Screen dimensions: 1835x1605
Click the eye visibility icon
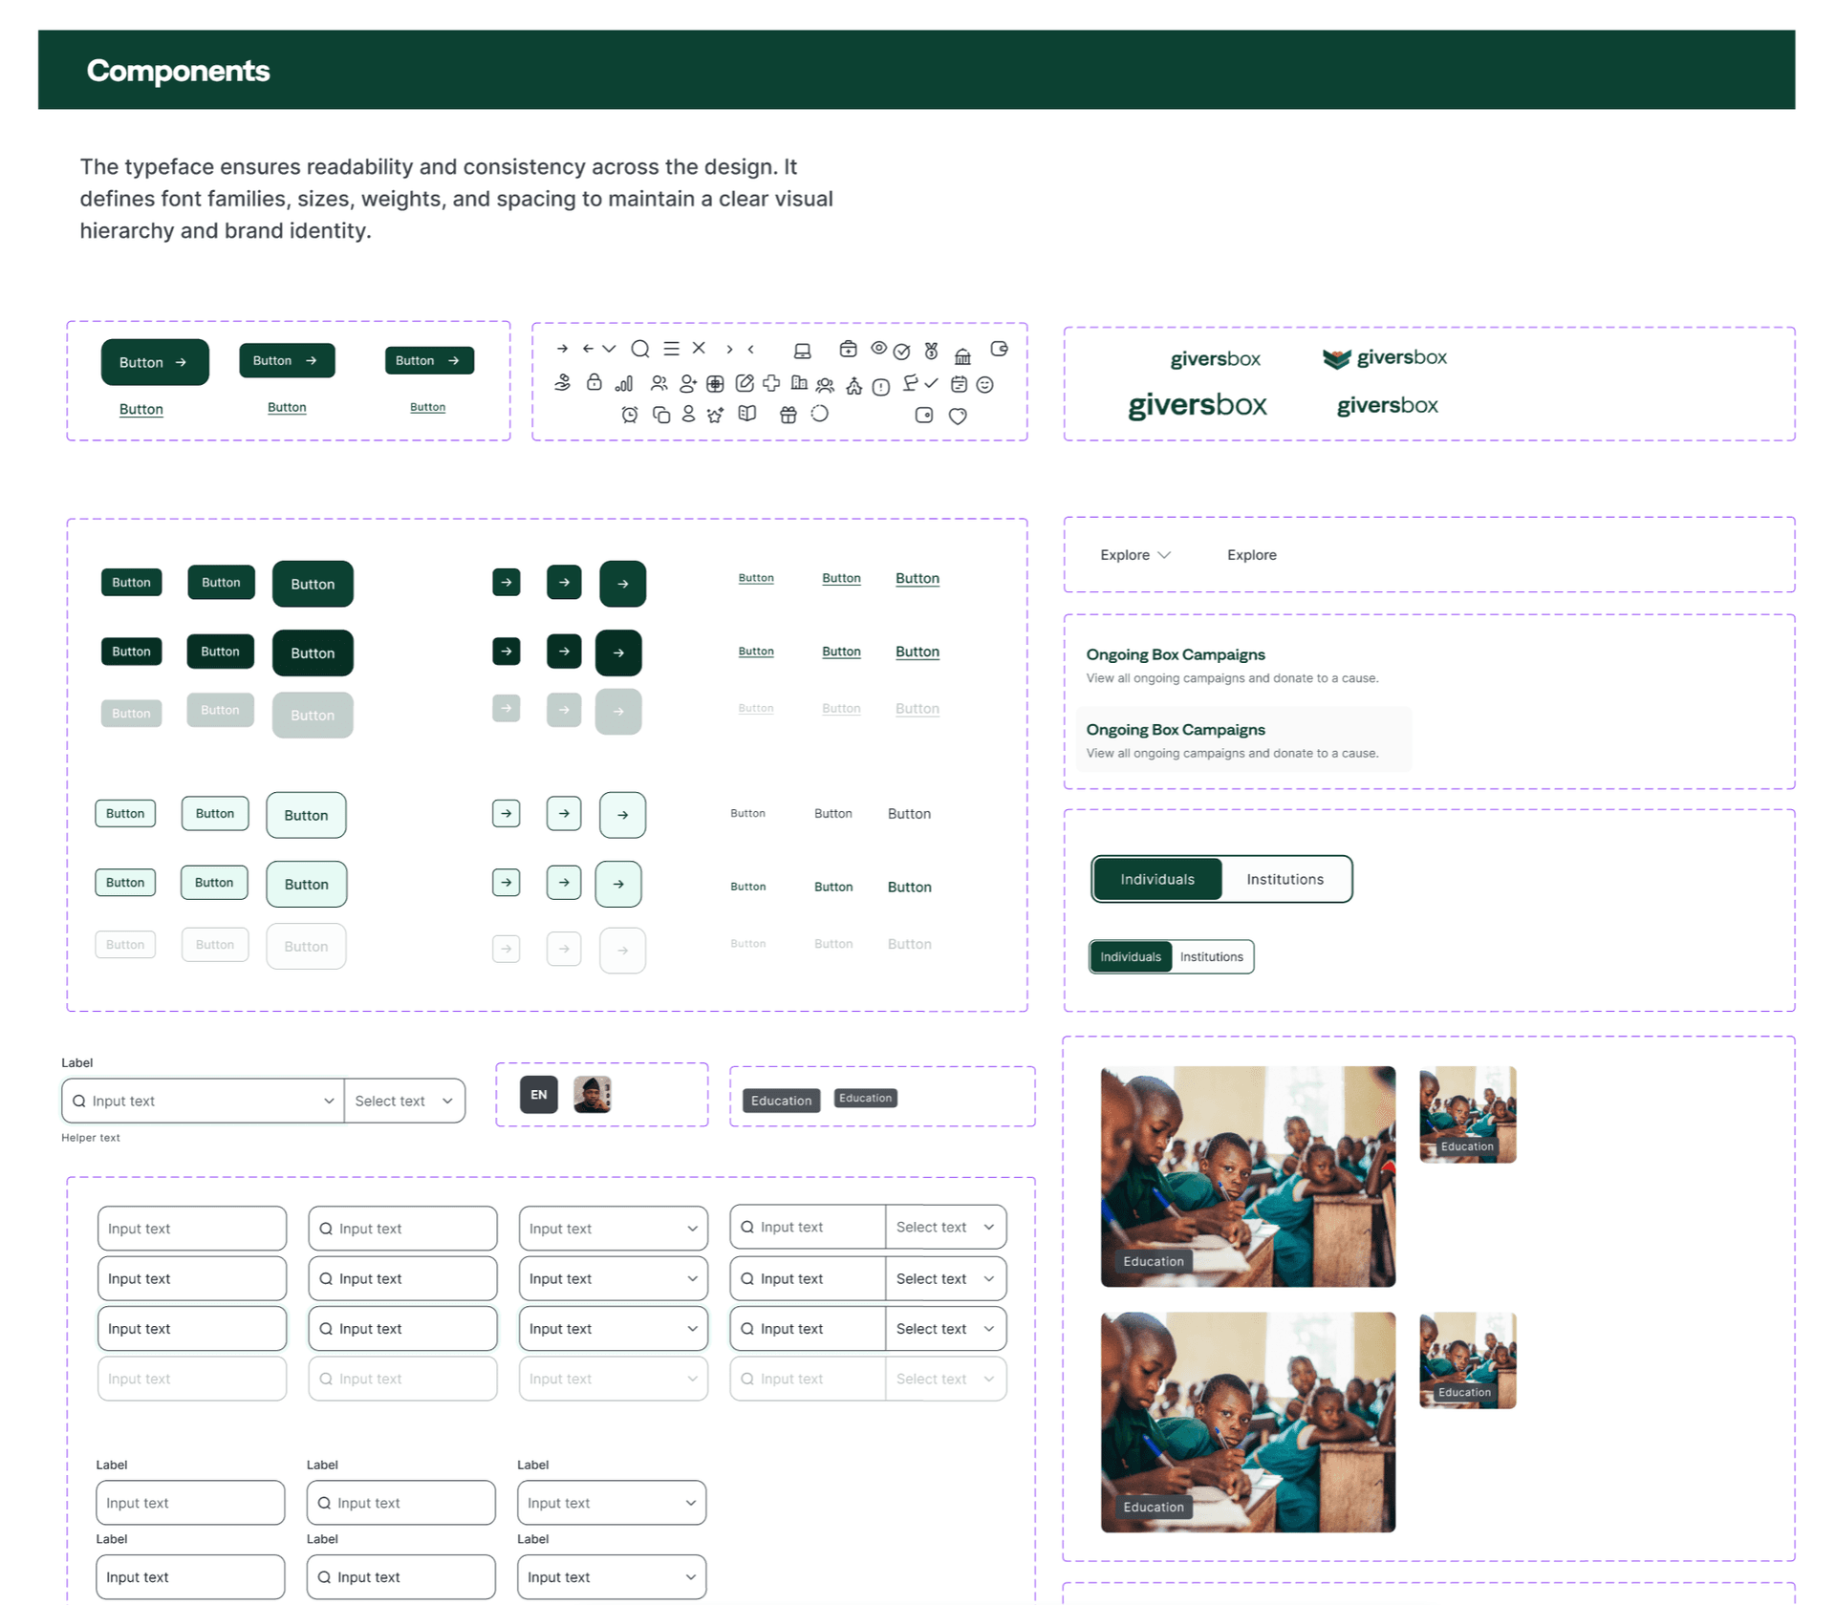point(878,348)
